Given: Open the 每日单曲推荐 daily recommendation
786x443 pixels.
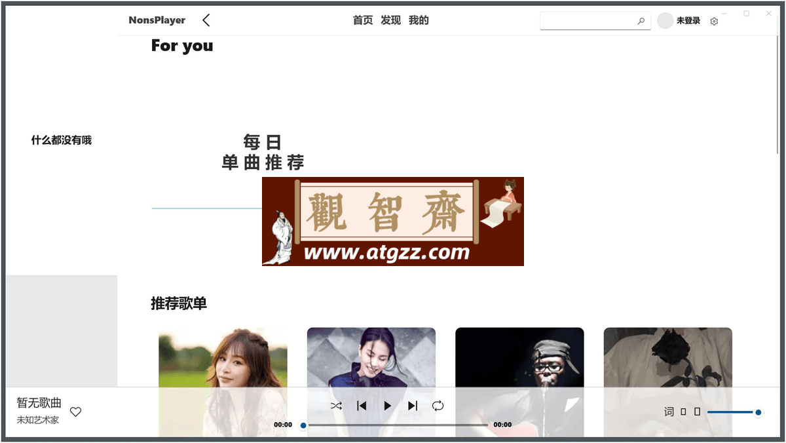Looking at the screenshot, I should pyautogui.click(x=263, y=152).
